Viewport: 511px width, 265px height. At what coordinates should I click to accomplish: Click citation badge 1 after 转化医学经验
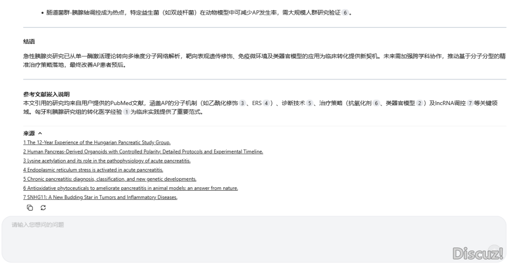point(126,112)
